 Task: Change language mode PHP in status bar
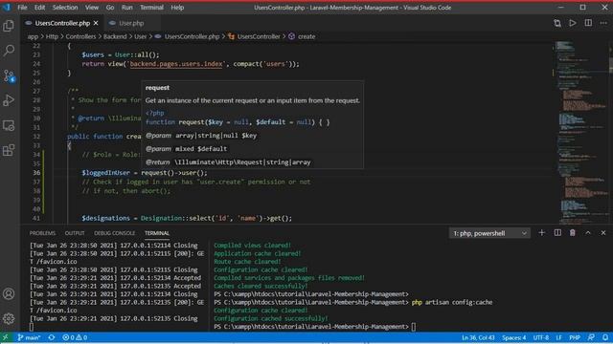[575, 337]
